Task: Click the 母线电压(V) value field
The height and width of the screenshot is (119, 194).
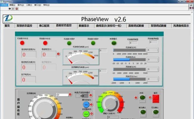Action: coord(49,54)
